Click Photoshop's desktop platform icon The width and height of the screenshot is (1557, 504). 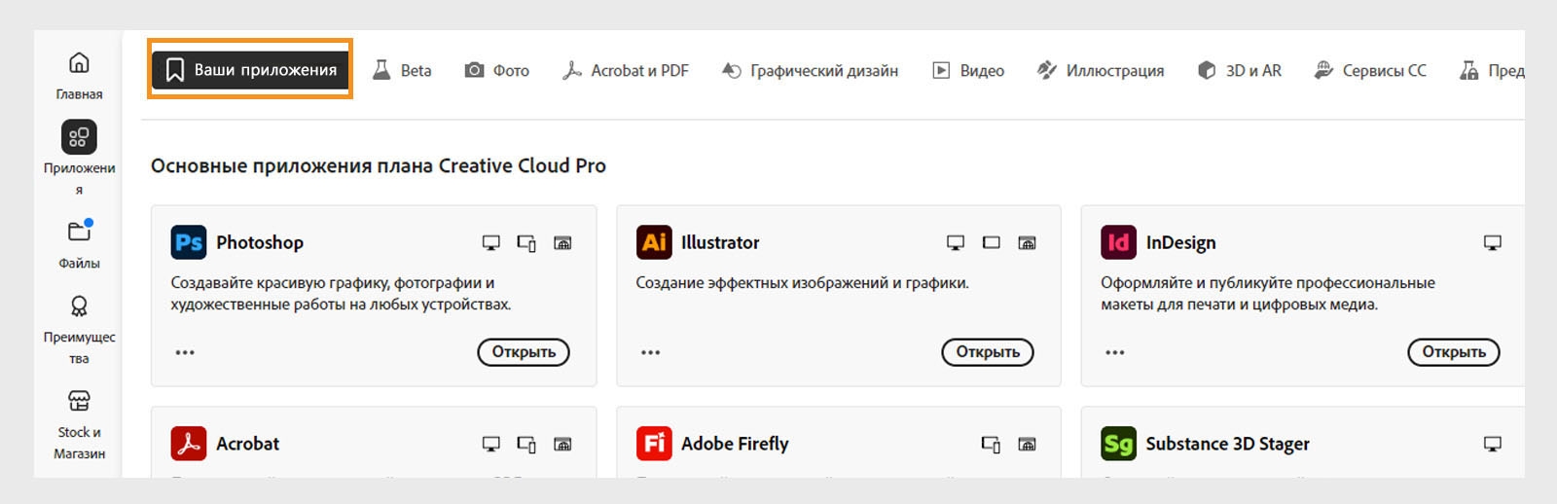491,243
